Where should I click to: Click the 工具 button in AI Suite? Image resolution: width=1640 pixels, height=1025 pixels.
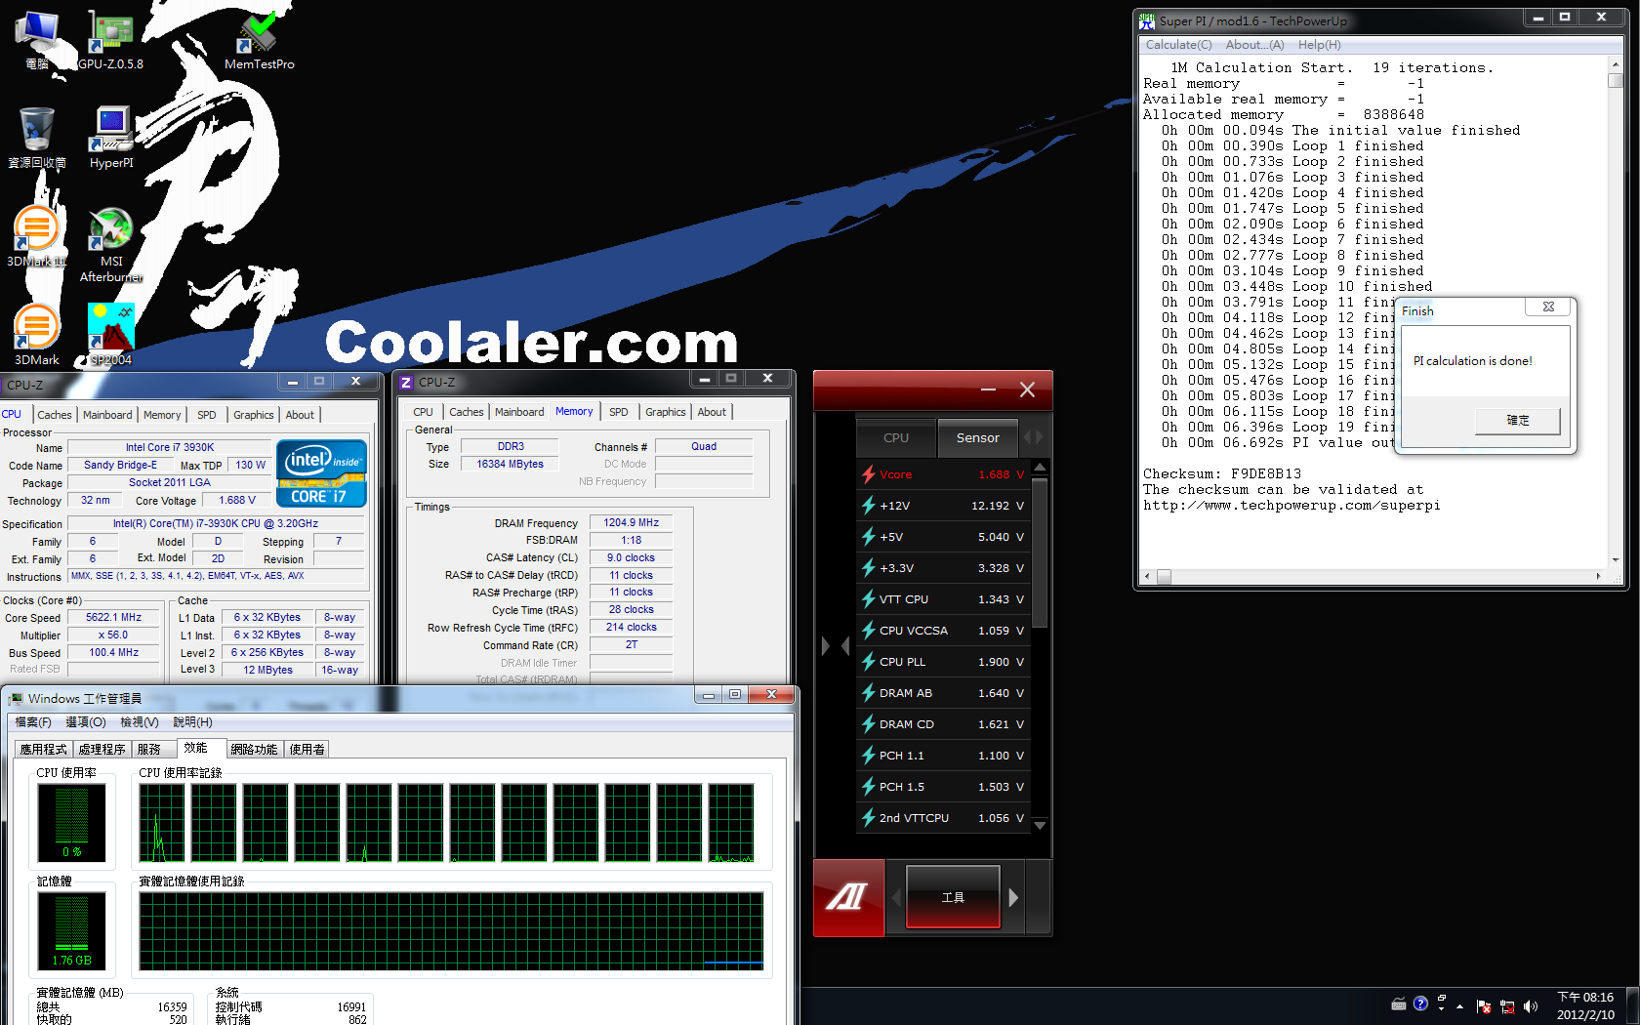[953, 897]
